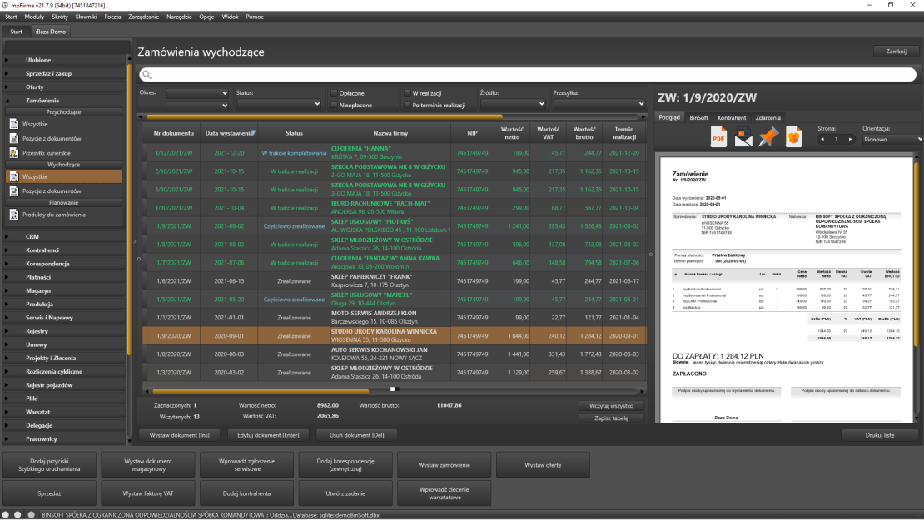Click the sidebar filter input field
Viewport: 924px width, 520px height.
(67, 46)
